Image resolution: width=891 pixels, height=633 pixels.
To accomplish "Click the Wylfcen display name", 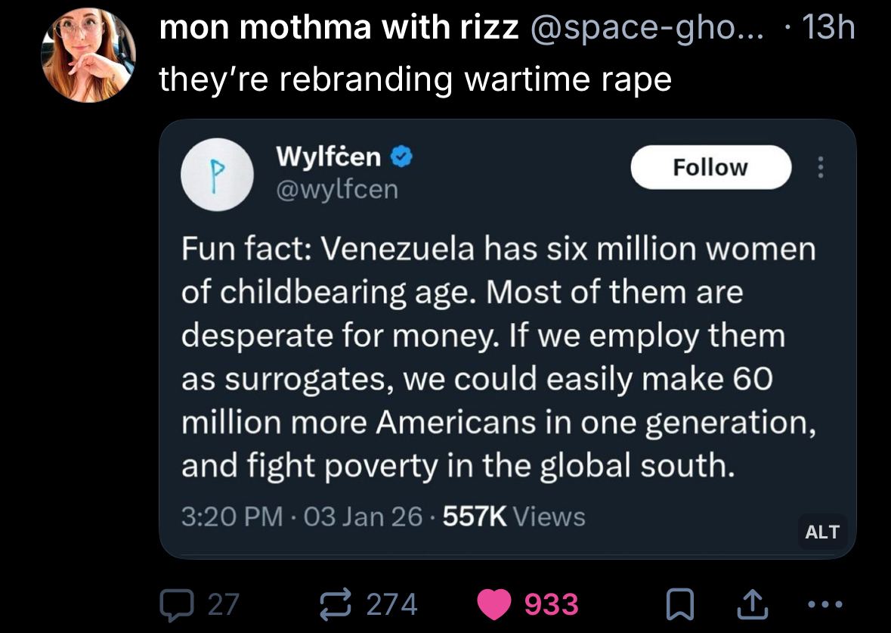I will [329, 157].
